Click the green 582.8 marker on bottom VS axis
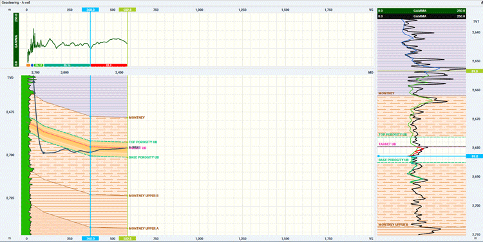This screenshot has height=242, width=483. (128, 238)
